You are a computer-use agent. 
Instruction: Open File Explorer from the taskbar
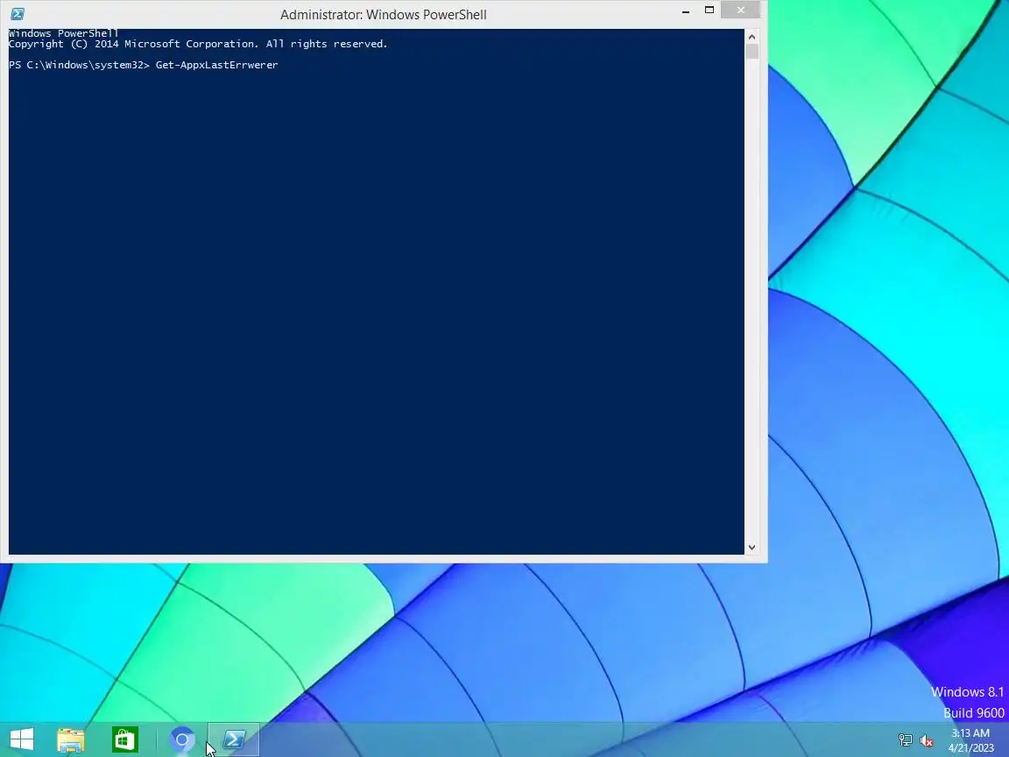[x=71, y=739]
